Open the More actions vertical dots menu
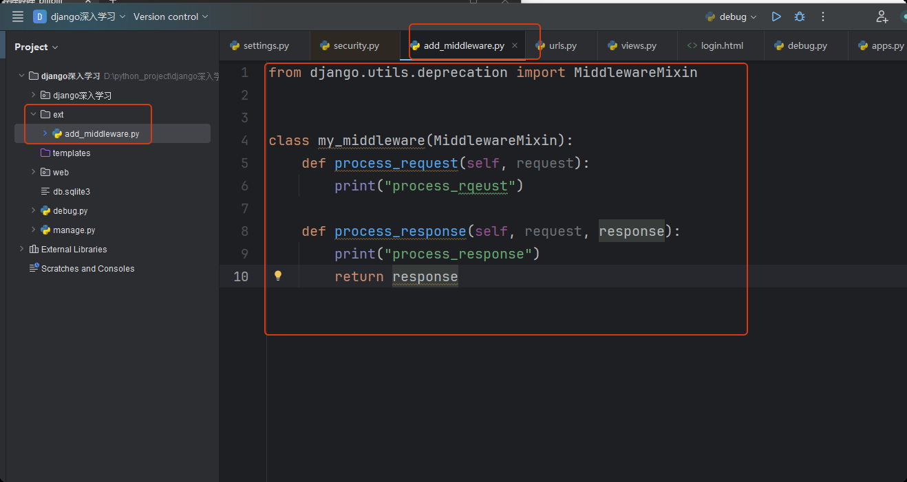 click(823, 17)
